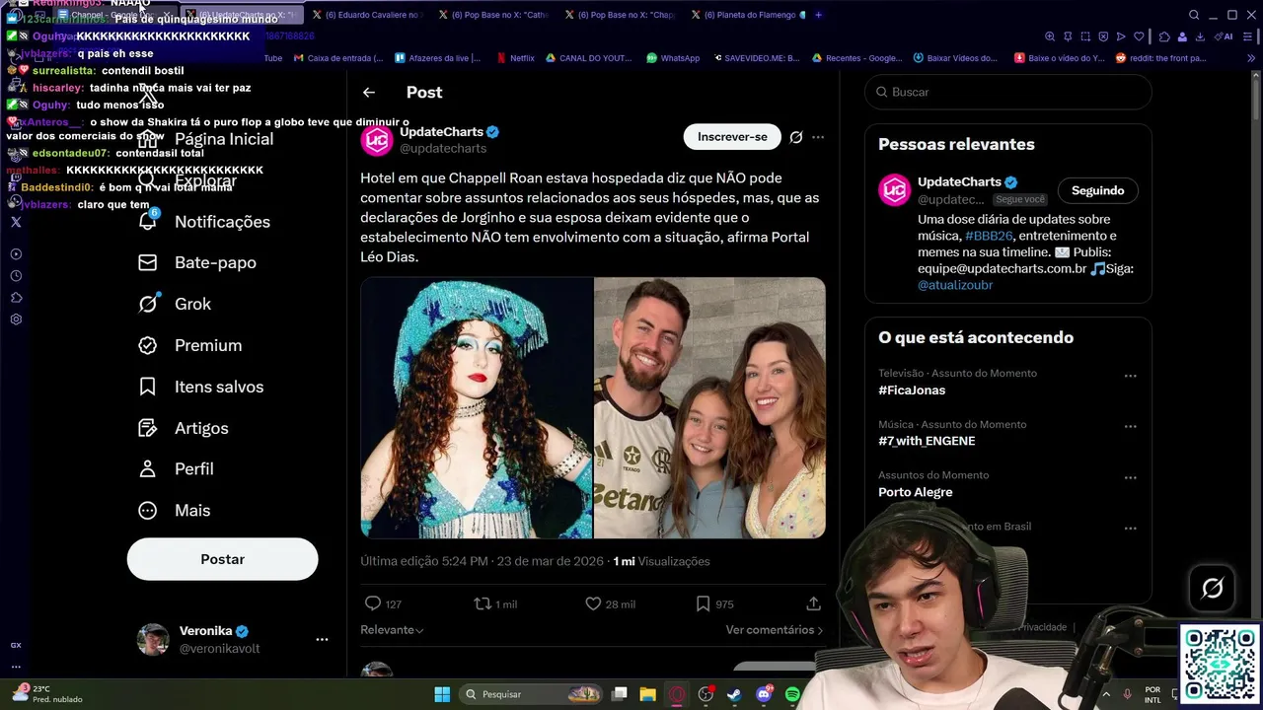Switch to the Eduardo Cavaliere browser tab

click(367, 15)
